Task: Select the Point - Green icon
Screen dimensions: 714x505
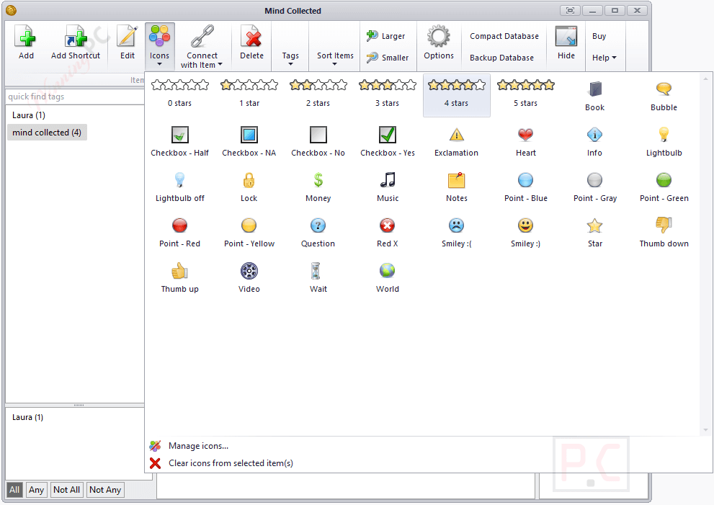Action: click(664, 187)
